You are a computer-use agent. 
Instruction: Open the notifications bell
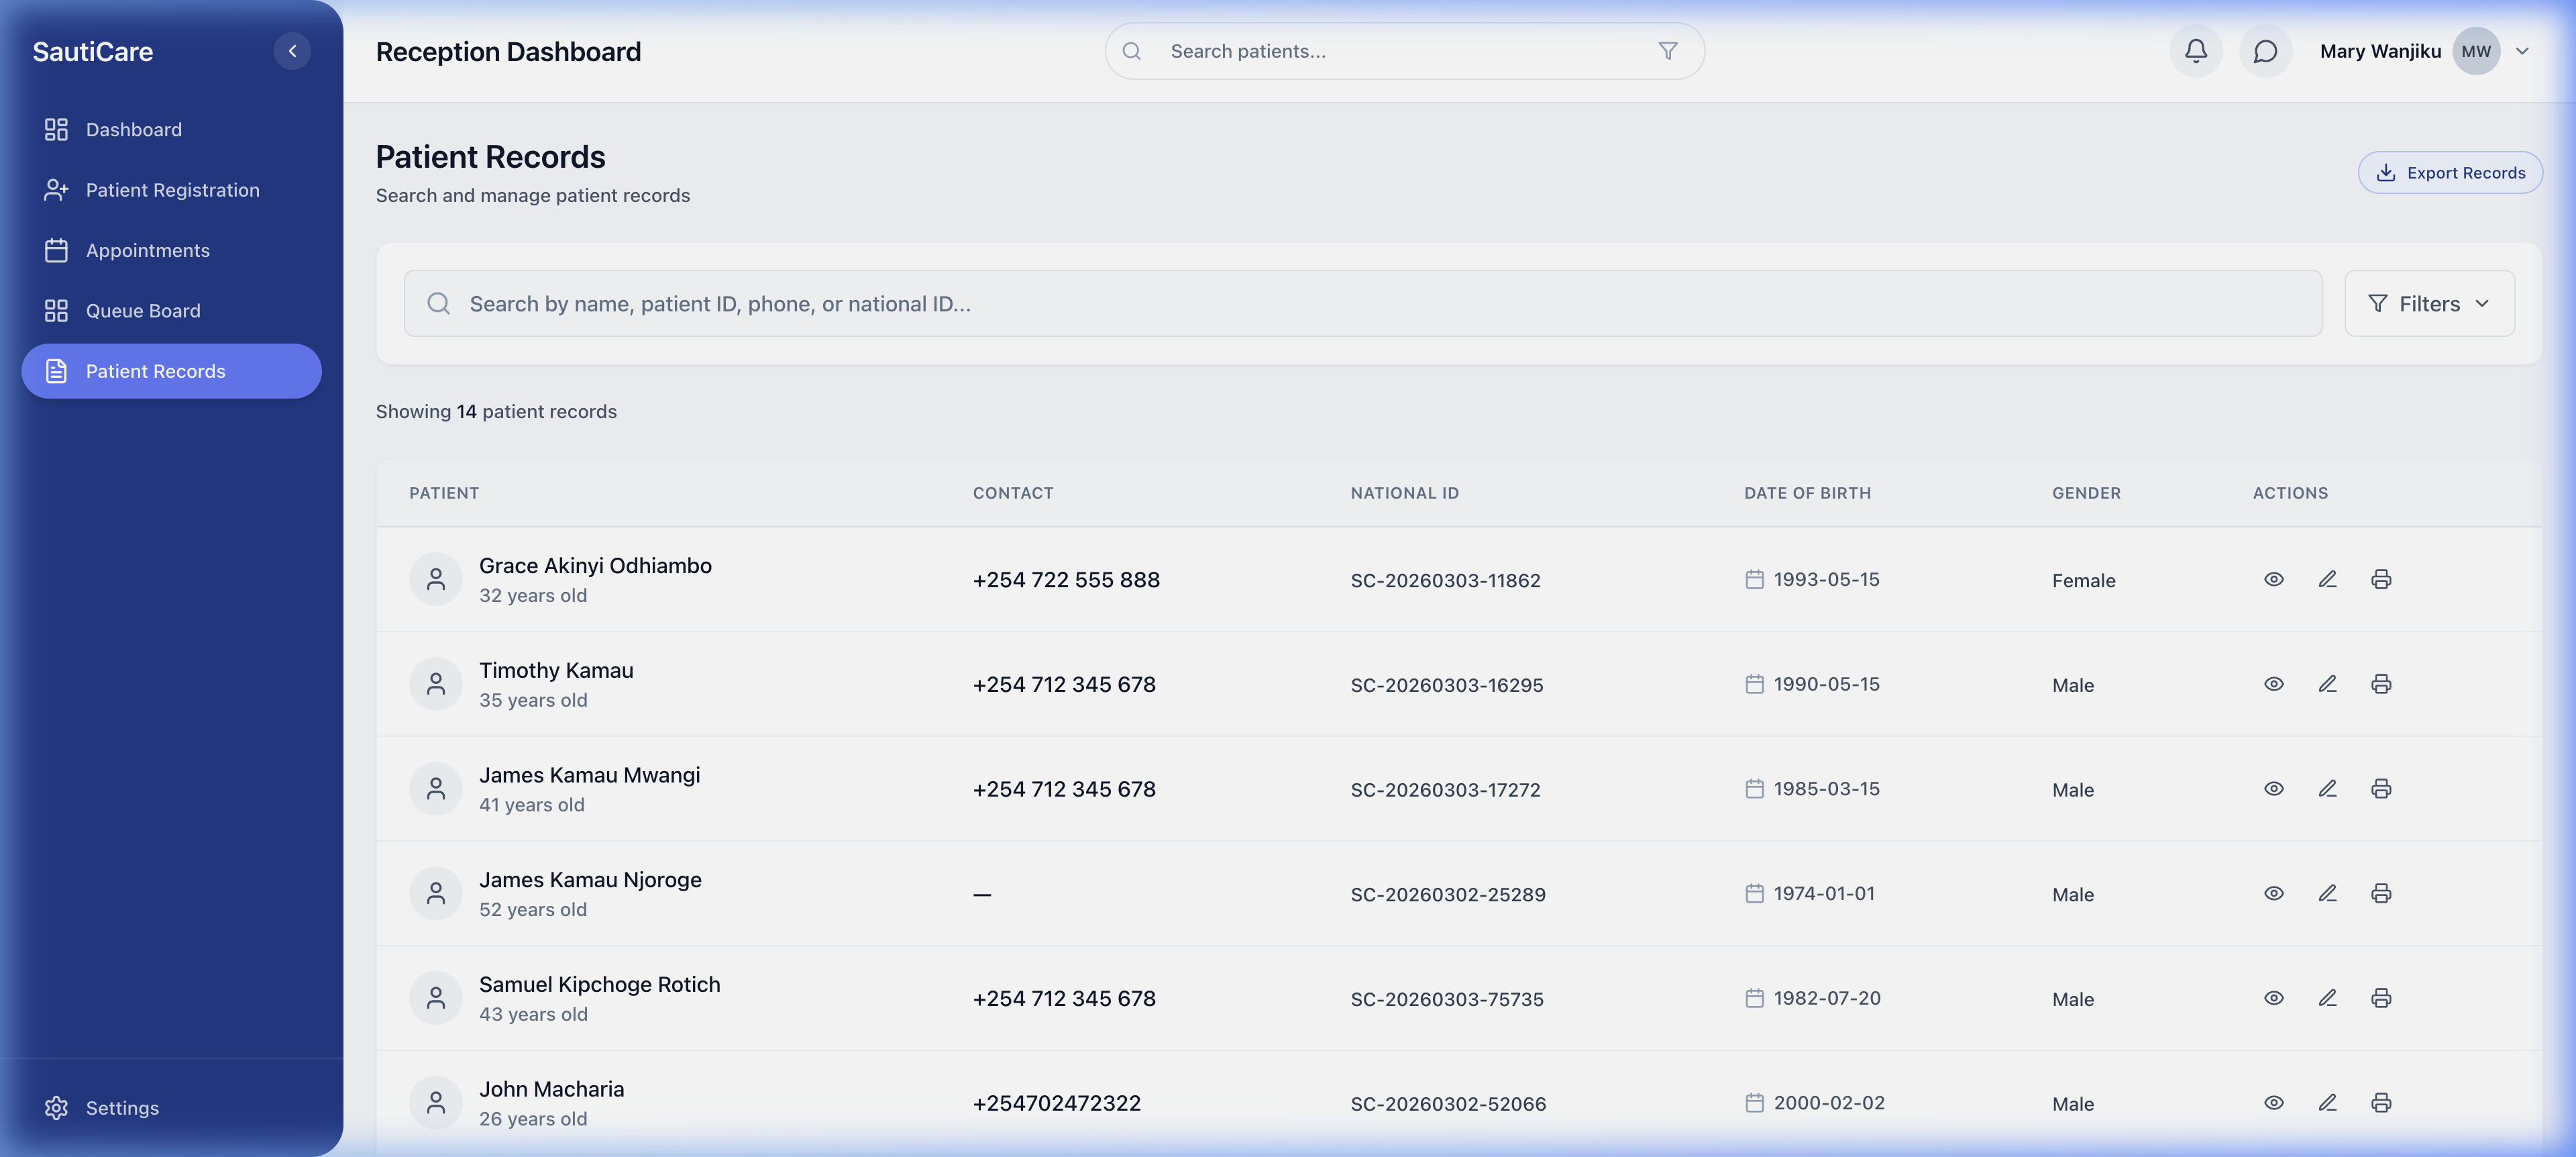click(x=2195, y=50)
